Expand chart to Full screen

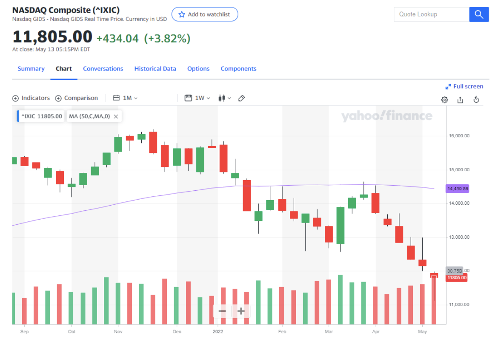(x=464, y=86)
